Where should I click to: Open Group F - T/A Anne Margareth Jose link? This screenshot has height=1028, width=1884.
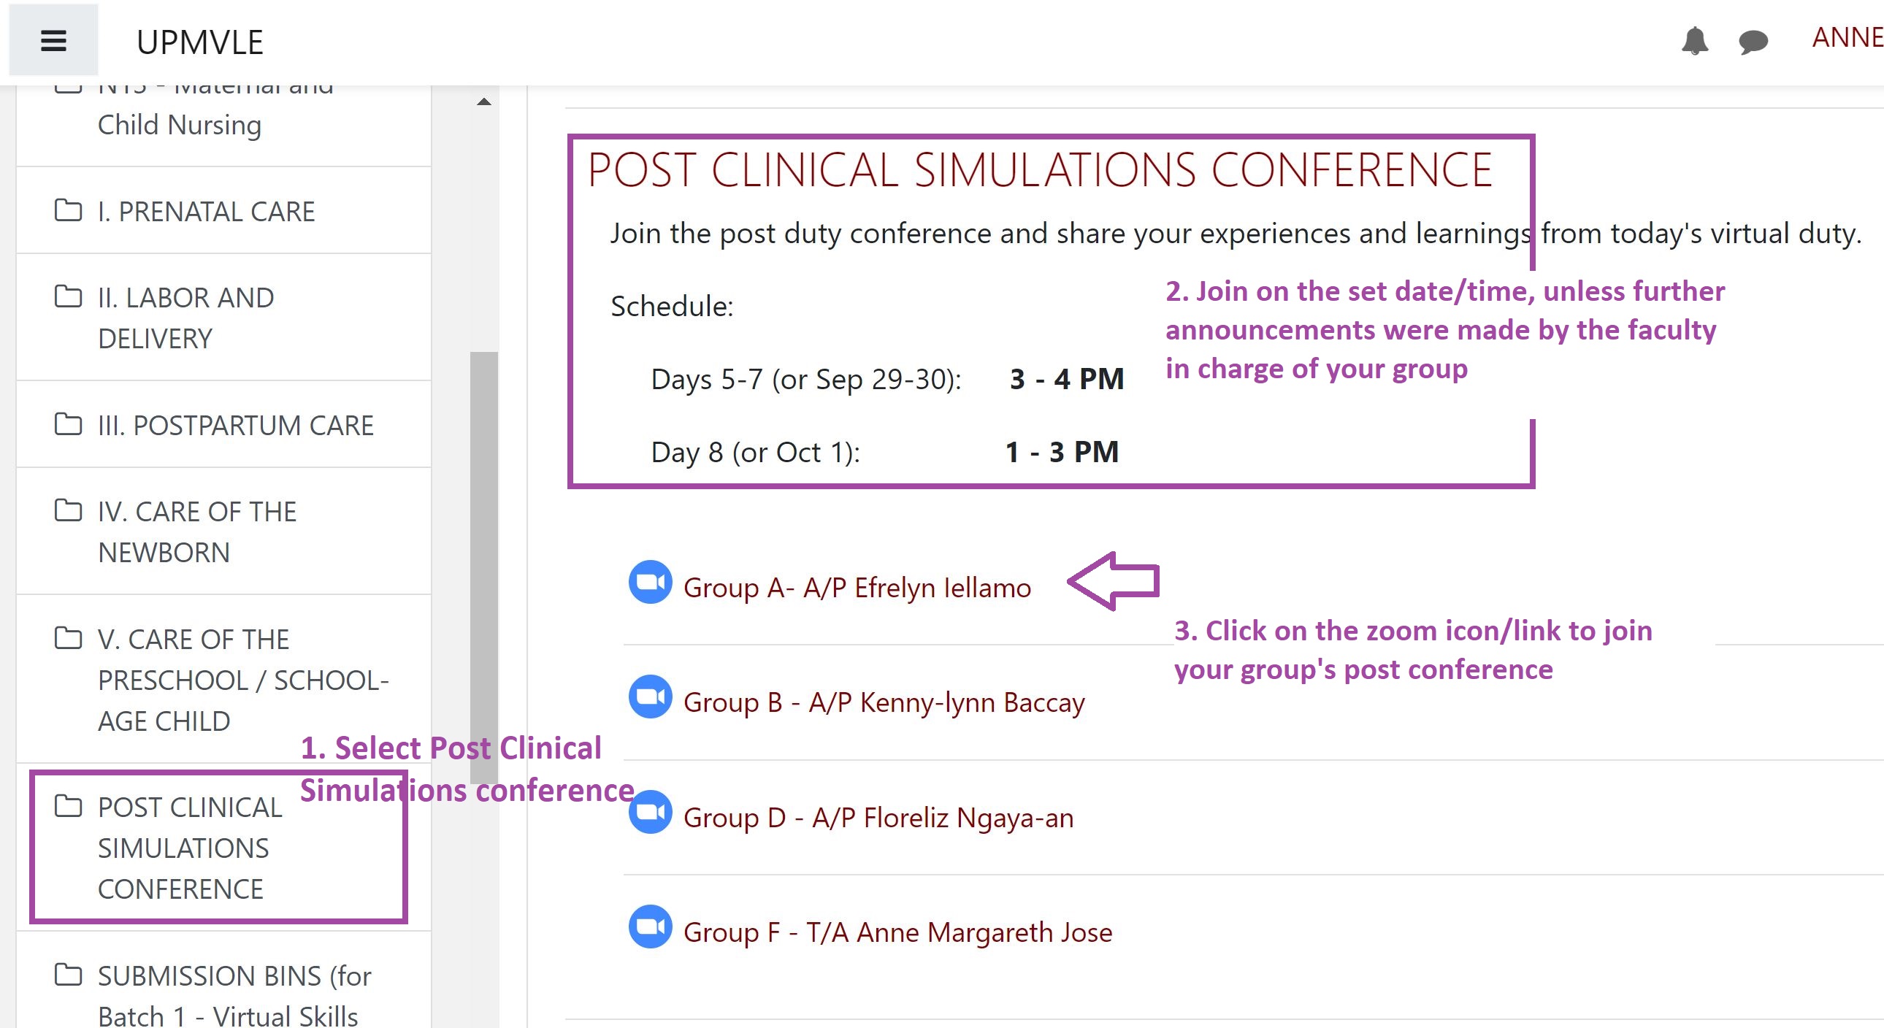pos(898,932)
